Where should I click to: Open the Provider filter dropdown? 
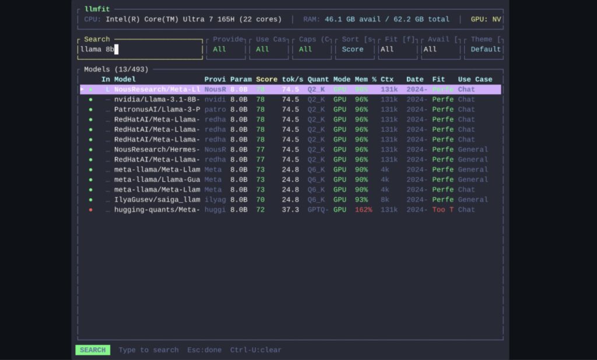coord(226,50)
